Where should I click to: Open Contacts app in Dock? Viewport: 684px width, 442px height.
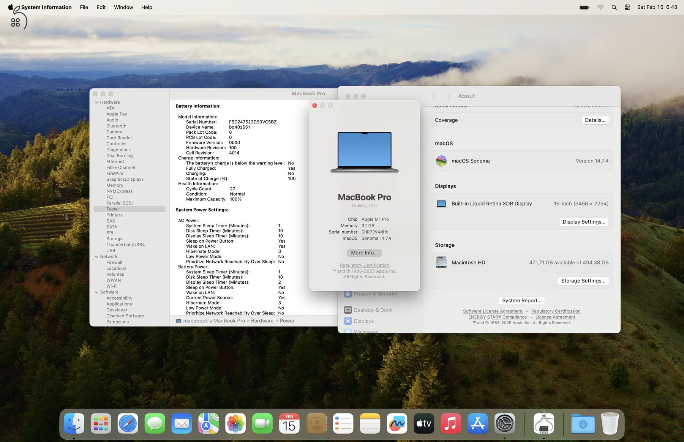[316, 423]
